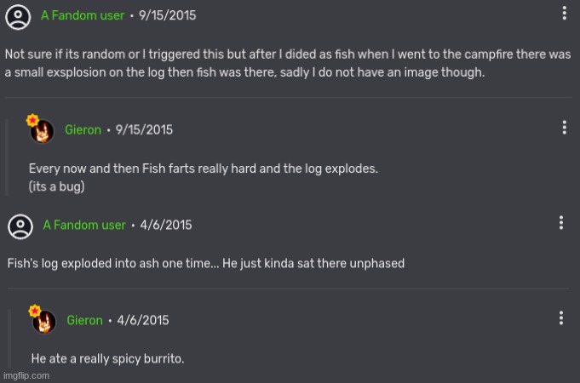Click the anonymous user avatar on the 4/6/2015 comment
Screen dimensions: 580x383
point(20,226)
